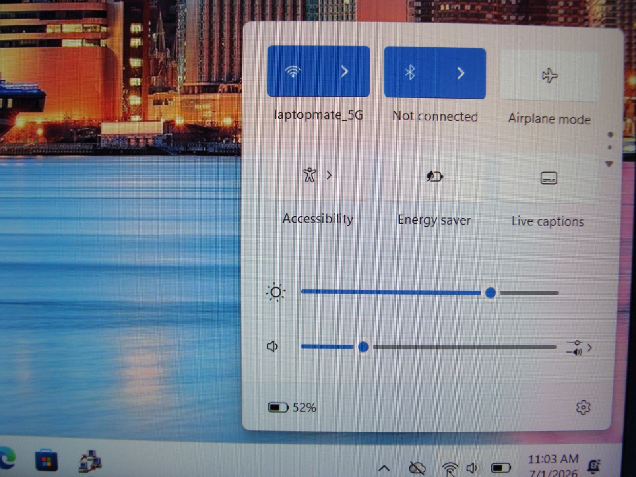Open the Accessibility options tile
The image size is (636, 477).
[318, 175]
